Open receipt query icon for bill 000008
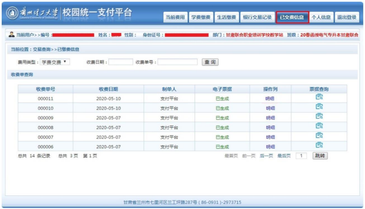Screen dimensions: 365x209 [319, 126]
